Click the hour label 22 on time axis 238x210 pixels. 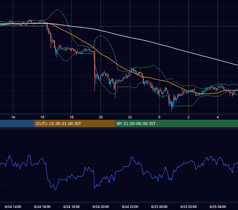[130, 117]
